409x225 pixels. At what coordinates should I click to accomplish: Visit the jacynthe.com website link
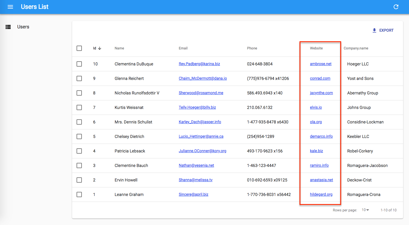321,93
